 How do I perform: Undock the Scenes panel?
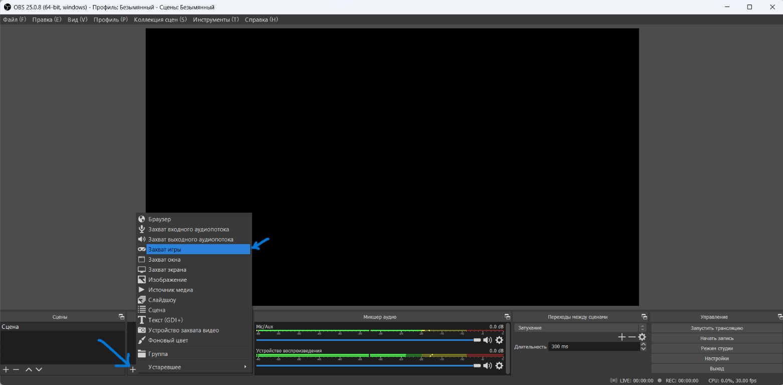(x=121, y=317)
